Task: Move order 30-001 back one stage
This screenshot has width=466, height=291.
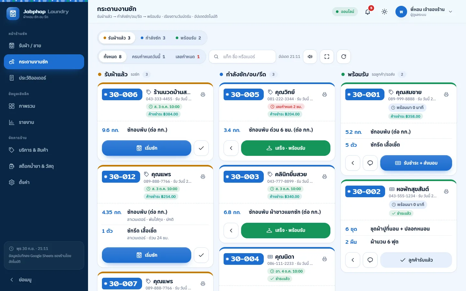Action: point(353,163)
